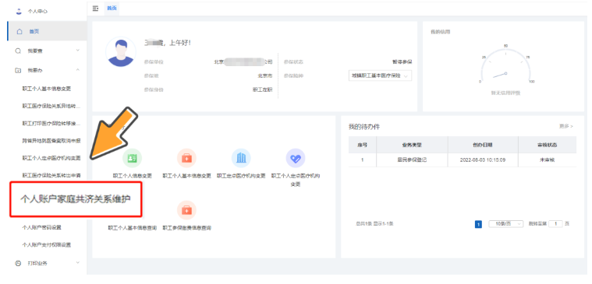Click the jump-to-page input field
This screenshot has width=592, height=284.
click(x=555, y=224)
